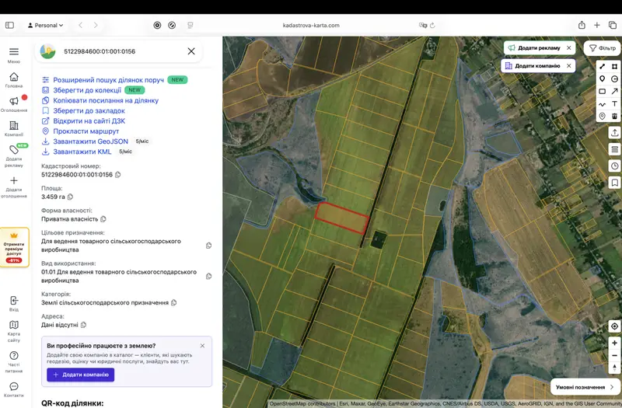622x408 pixels.
Task: Close the parcel search field X
Action: [191, 51]
